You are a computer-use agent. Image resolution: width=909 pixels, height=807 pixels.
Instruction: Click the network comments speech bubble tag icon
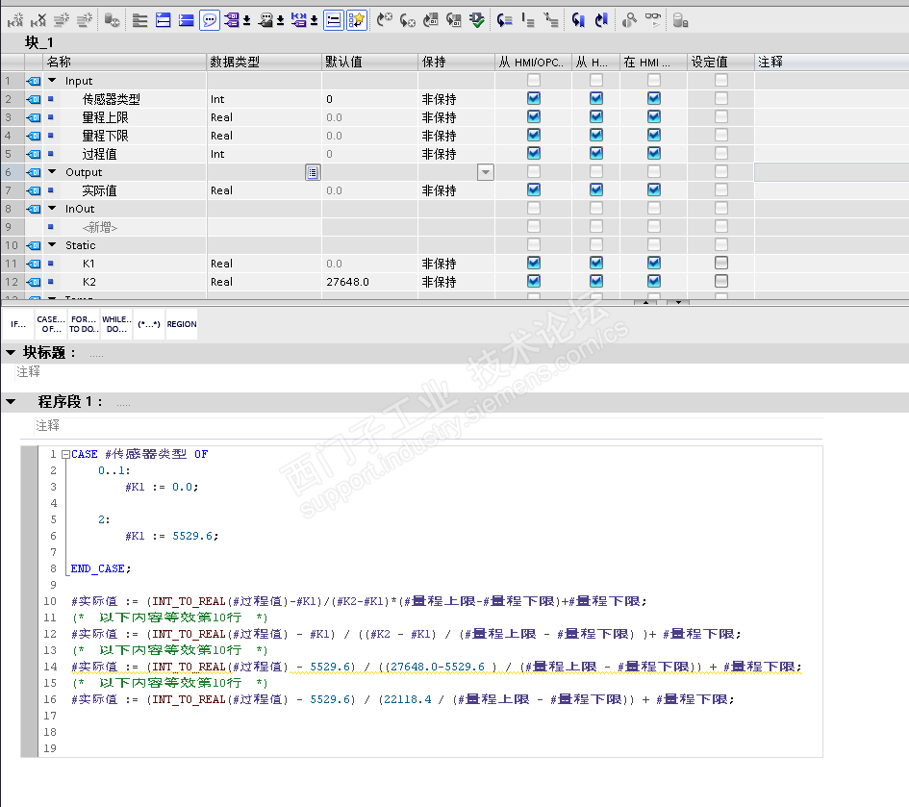click(x=266, y=21)
